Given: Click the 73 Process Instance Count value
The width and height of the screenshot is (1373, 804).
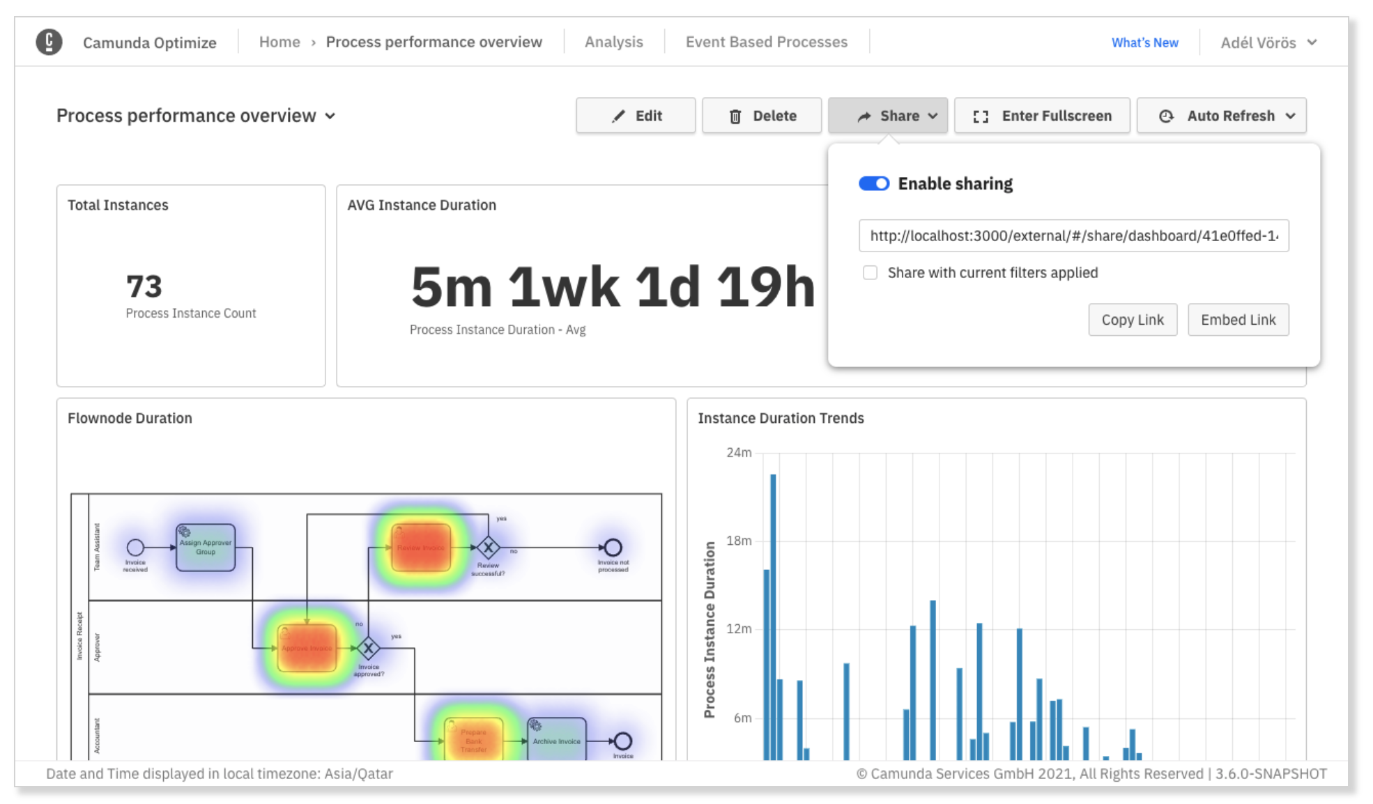Looking at the screenshot, I should click(144, 286).
